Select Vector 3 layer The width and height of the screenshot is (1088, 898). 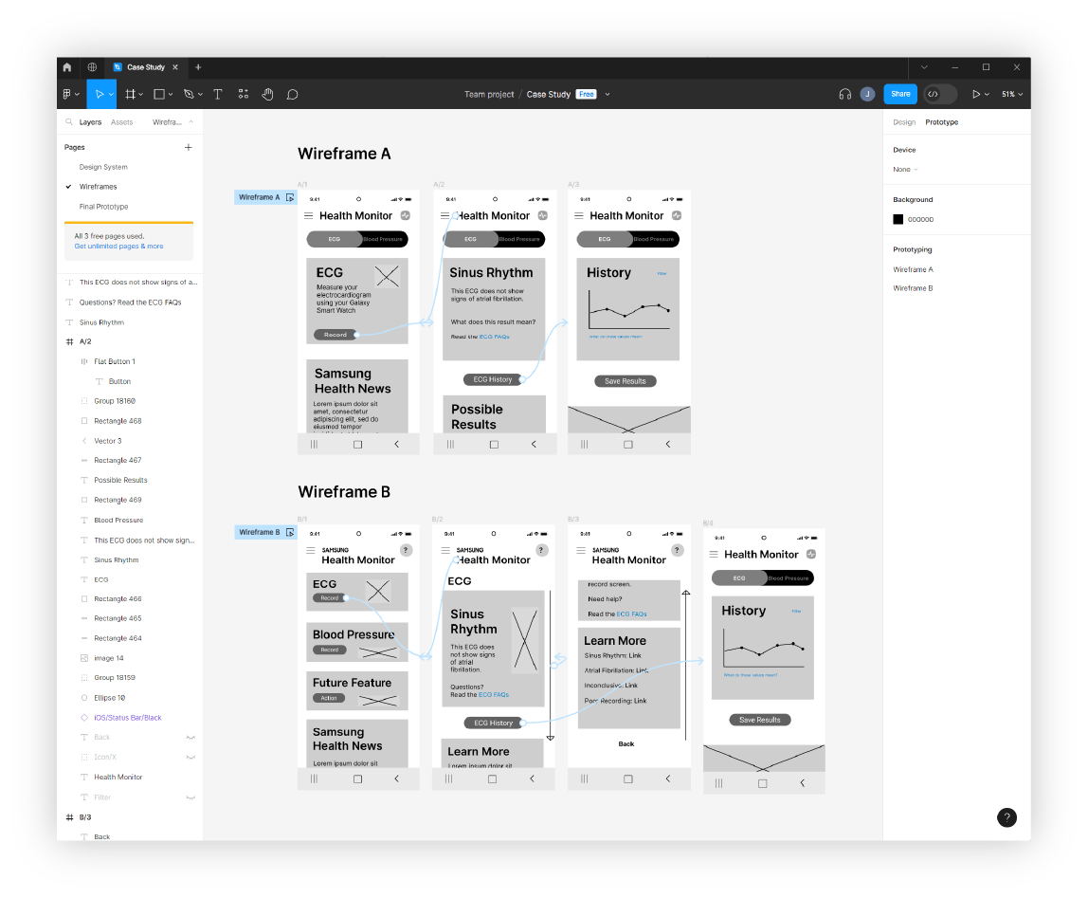107,441
